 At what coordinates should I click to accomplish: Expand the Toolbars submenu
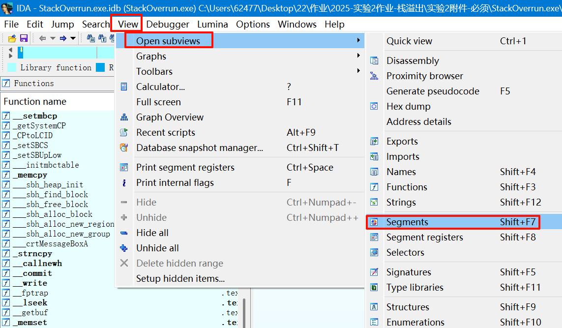coord(240,71)
